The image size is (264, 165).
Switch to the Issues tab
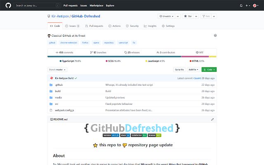coord(73,26)
